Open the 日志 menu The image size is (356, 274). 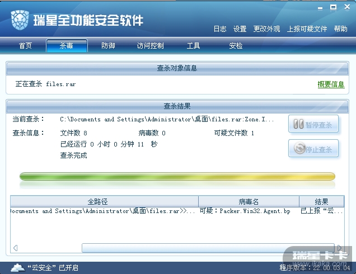pos(220,29)
